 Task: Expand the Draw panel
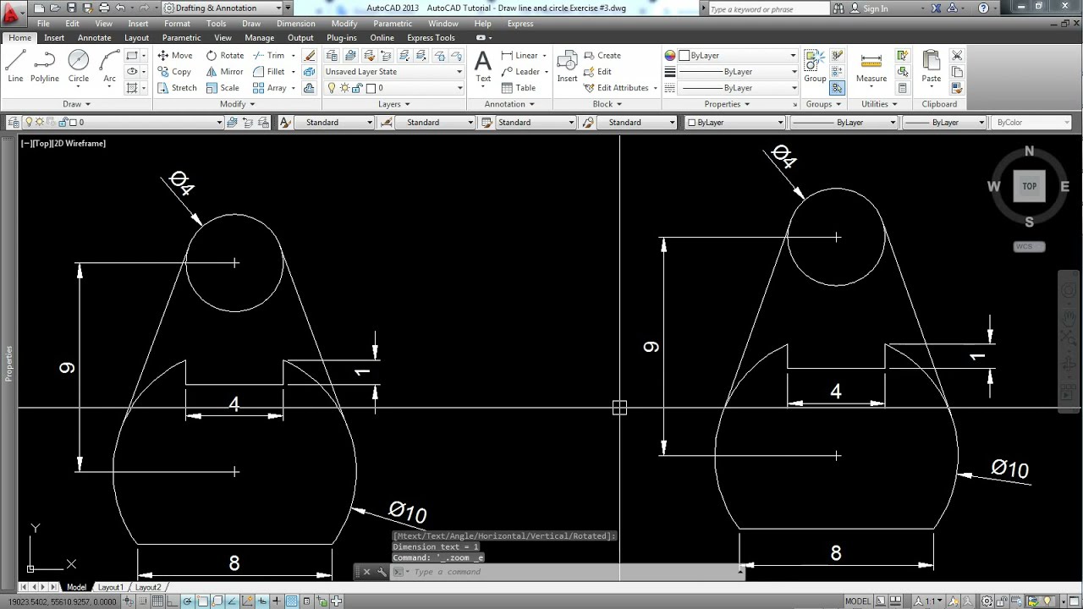tap(76, 104)
